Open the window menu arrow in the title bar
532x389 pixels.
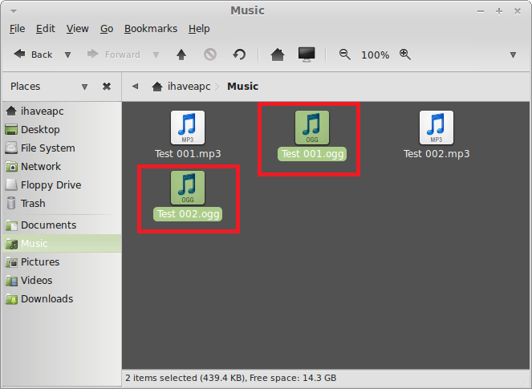[x=14, y=11]
